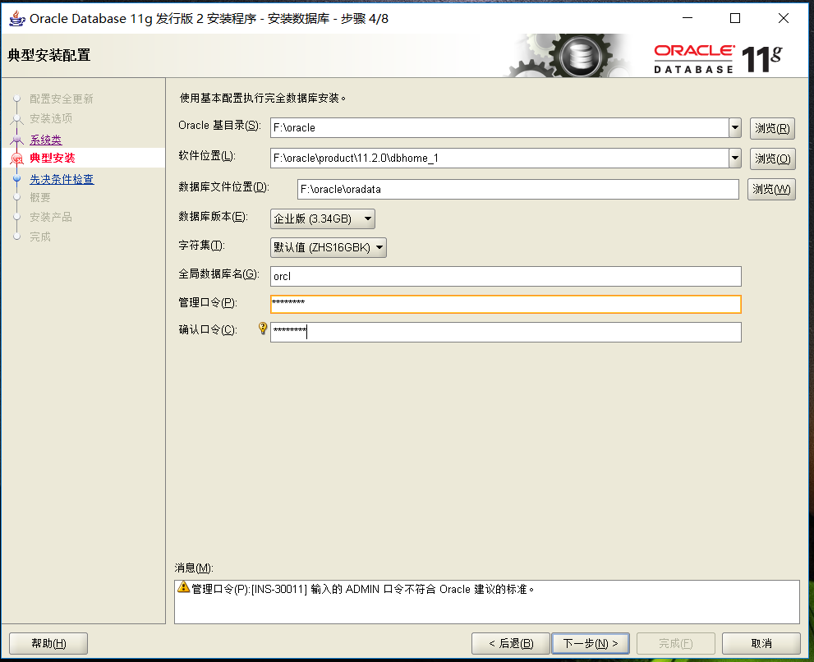Select the 典型安装 step in sidebar
Viewport: 814px width, 662px height.
pyautogui.click(x=53, y=158)
